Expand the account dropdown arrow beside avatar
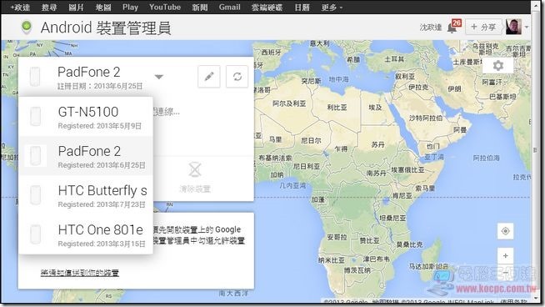The image size is (545, 307). pos(527,27)
